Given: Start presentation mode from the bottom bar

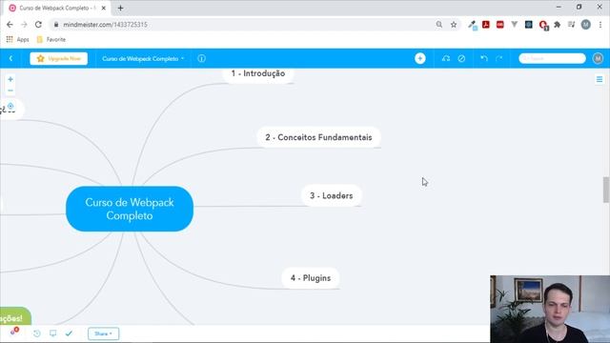Looking at the screenshot, I should coord(53,333).
